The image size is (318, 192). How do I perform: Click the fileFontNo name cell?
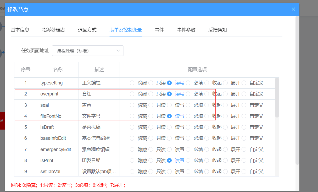[58, 116]
